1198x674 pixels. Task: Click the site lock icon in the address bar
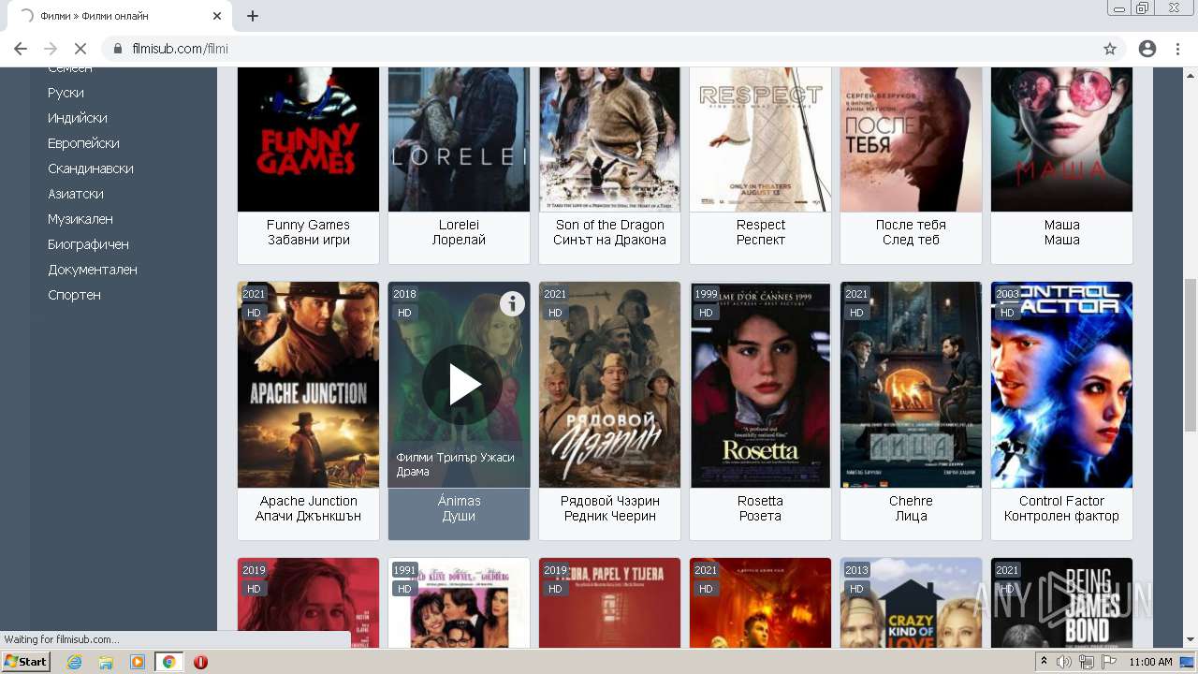coord(118,49)
